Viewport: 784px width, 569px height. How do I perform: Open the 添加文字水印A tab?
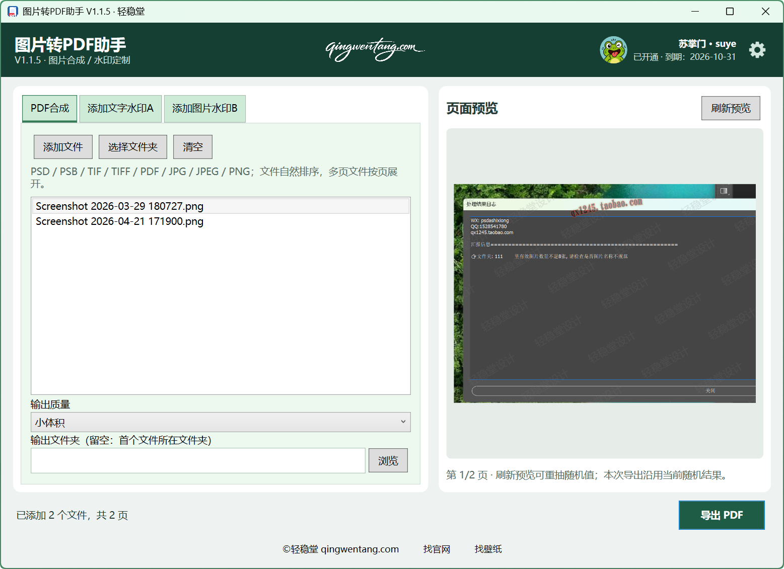[120, 108]
